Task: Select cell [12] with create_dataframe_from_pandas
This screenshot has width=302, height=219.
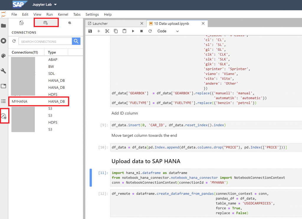Action: (x=206, y=203)
